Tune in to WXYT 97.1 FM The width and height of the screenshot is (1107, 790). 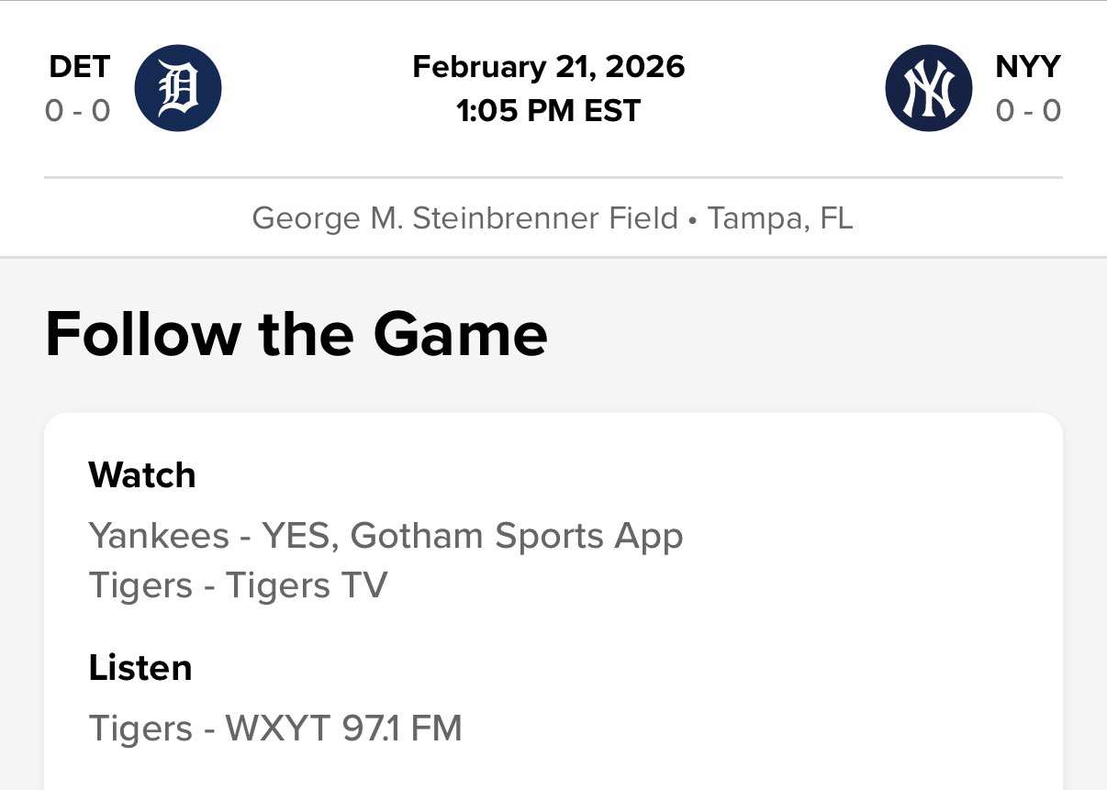pyautogui.click(x=343, y=729)
